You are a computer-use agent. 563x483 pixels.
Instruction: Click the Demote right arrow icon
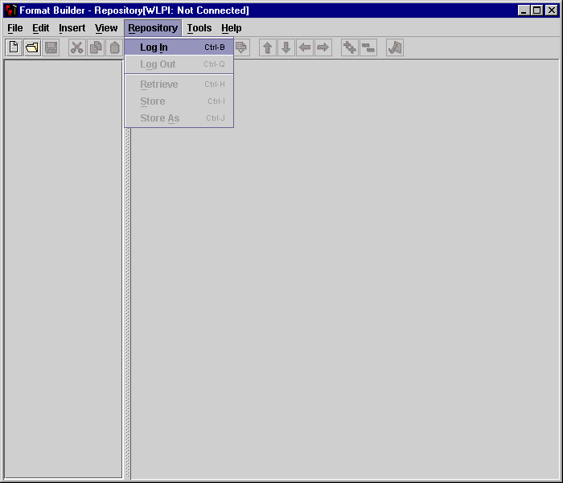(x=323, y=47)
